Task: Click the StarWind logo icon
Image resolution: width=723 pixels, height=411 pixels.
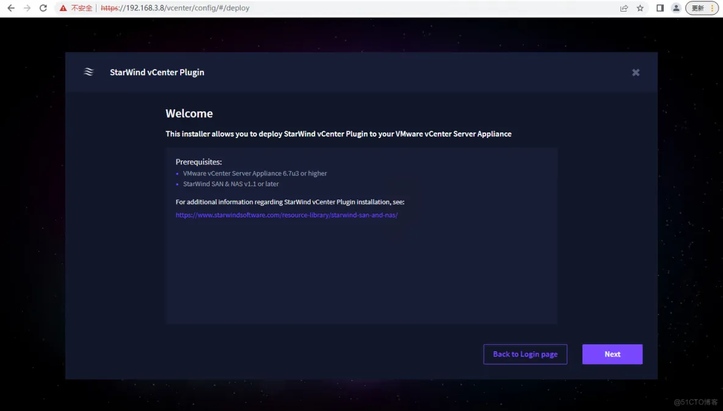Action: click(x=89, y=72)
